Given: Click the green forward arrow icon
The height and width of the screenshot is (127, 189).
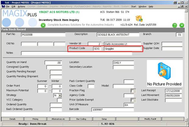Looking at the screenshot, I should pos(182,25).
